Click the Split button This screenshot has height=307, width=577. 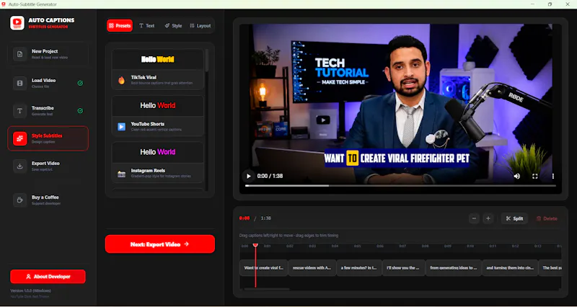514,218
